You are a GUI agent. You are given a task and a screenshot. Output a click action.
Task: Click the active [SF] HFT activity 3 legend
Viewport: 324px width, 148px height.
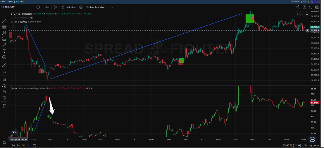pos(20,22)
